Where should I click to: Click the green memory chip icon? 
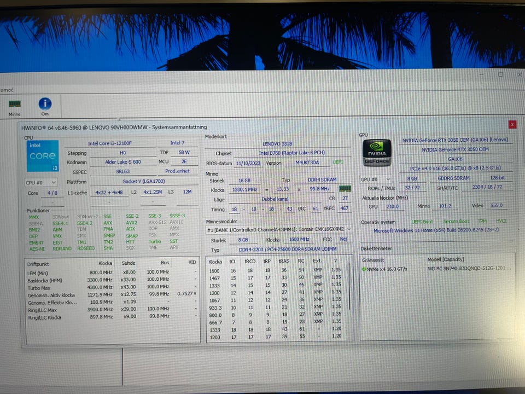(344, 189)
